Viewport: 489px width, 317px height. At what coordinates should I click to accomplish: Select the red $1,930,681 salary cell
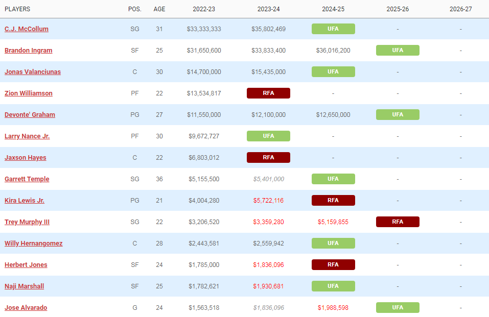tap(268, 286)
